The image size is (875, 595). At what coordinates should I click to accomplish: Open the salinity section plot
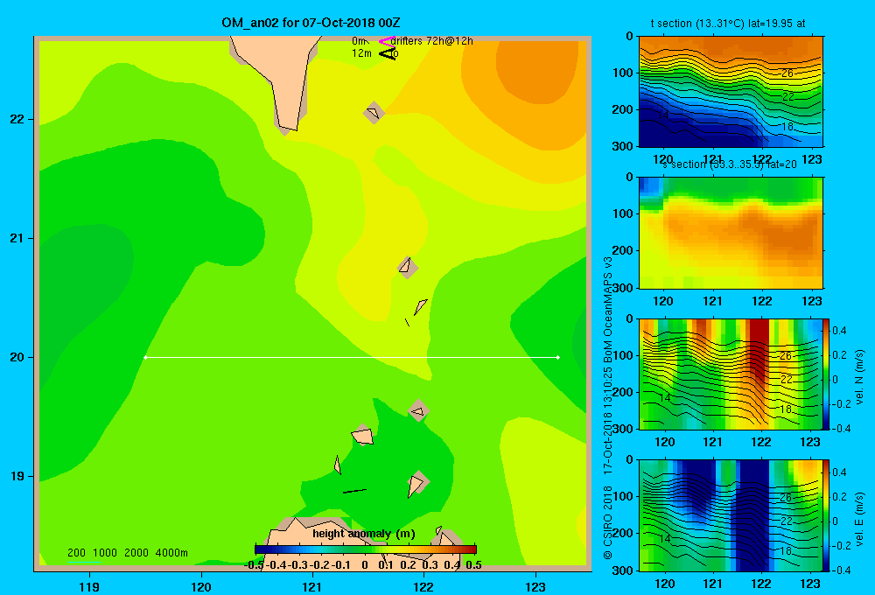pyautogui.click(x=731, y=233)
